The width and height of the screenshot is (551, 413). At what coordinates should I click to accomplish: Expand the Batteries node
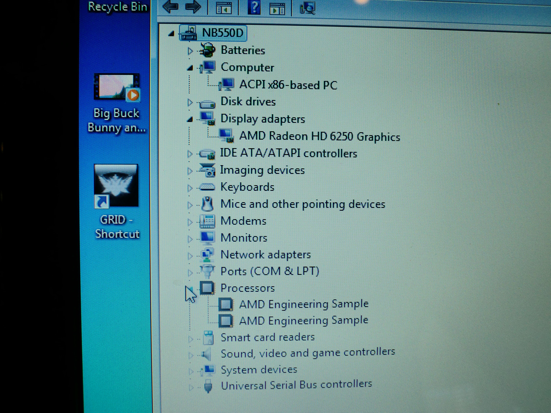(190, 51)
